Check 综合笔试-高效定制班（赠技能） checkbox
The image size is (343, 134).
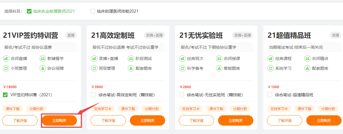(x=93, y=95)
